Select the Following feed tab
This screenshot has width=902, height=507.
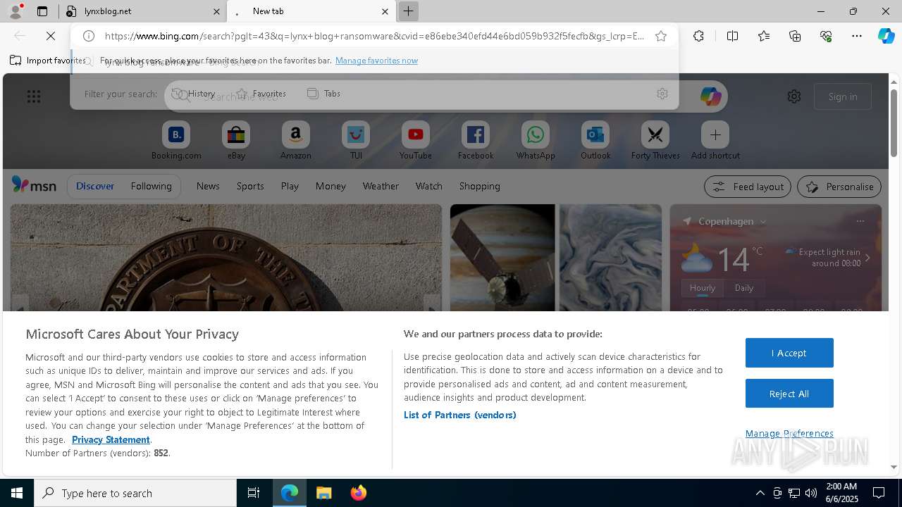click(x=151, y=186)
